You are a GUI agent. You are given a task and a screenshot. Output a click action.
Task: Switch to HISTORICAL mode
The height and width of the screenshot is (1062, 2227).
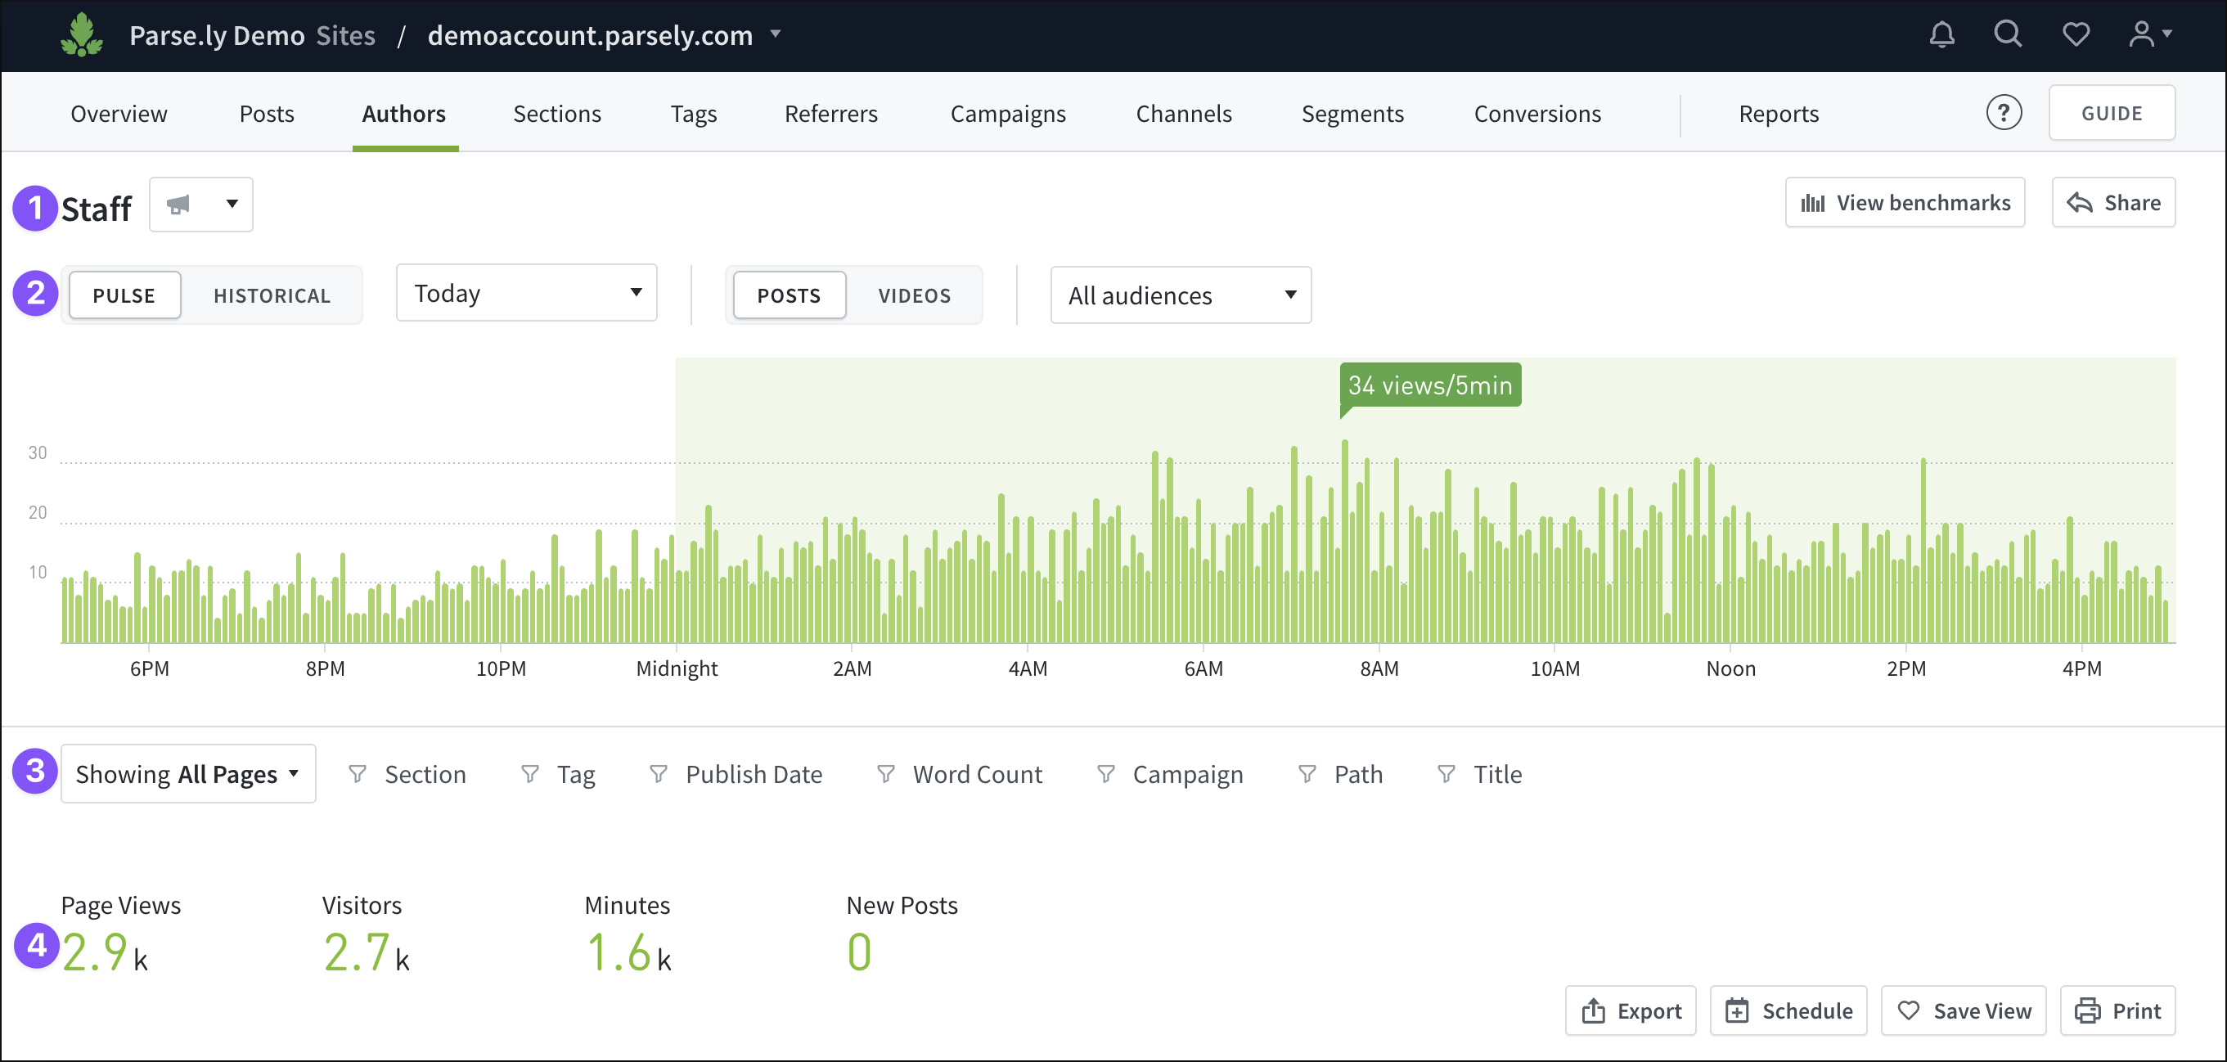tap(272, 295)
